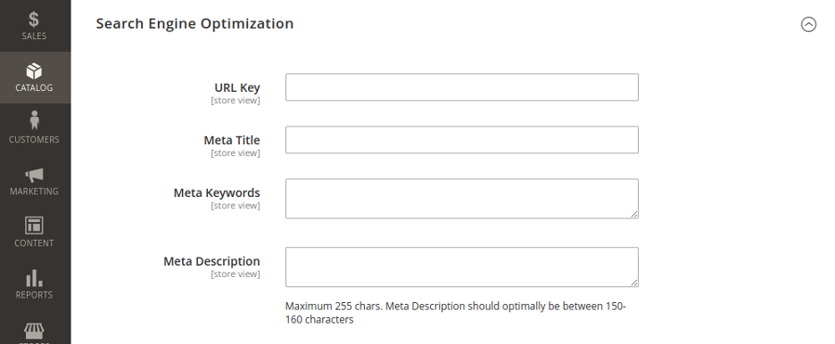Open the Content layout icon
Image resolution: width=835 pixels, height=344 pixels.
(x=34, y=225)
